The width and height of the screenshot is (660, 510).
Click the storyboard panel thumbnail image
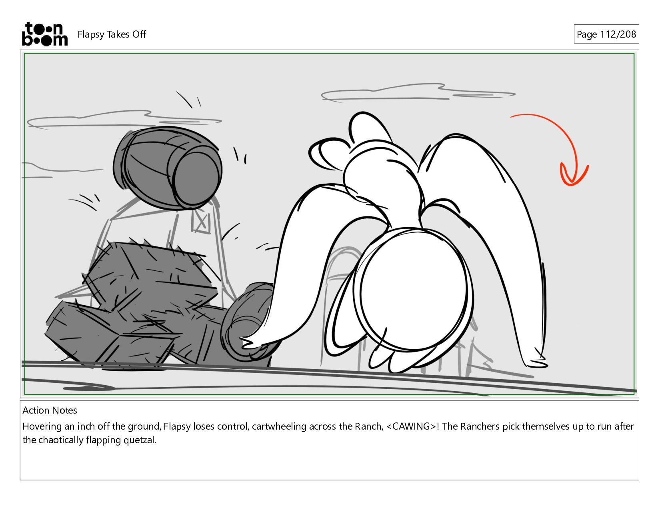[x=329, y=224]
